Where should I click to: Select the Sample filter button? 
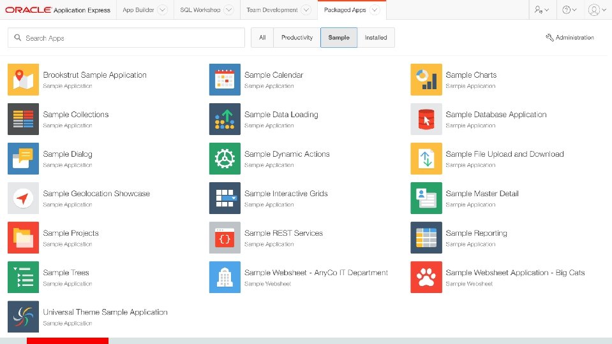[x=339, y=38]
